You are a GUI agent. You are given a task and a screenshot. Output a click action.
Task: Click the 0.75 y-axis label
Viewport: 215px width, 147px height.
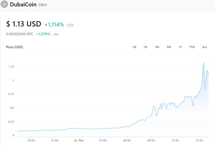[x=11, y=94]
